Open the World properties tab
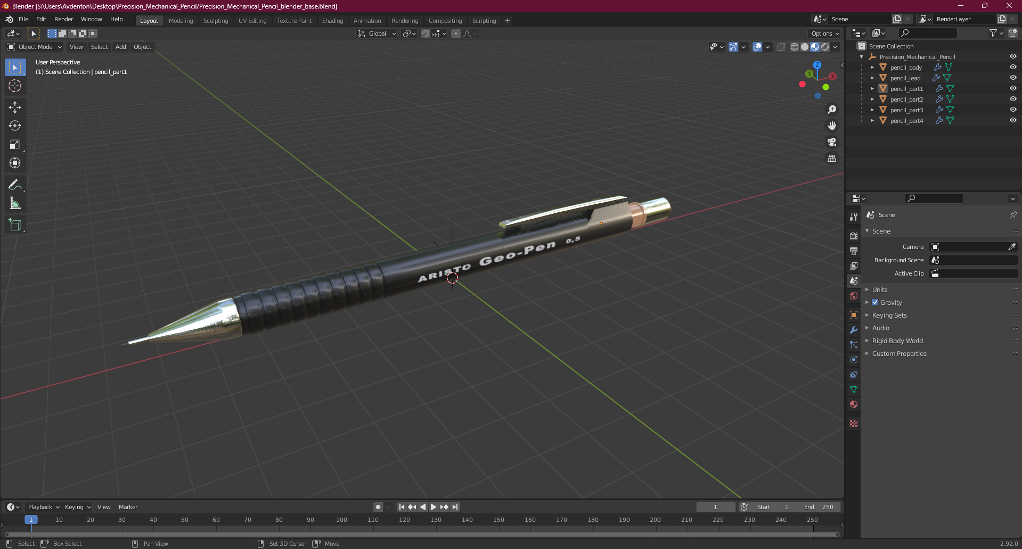Viewport: 1022px width, 549px height. click(x=854, y=296)
